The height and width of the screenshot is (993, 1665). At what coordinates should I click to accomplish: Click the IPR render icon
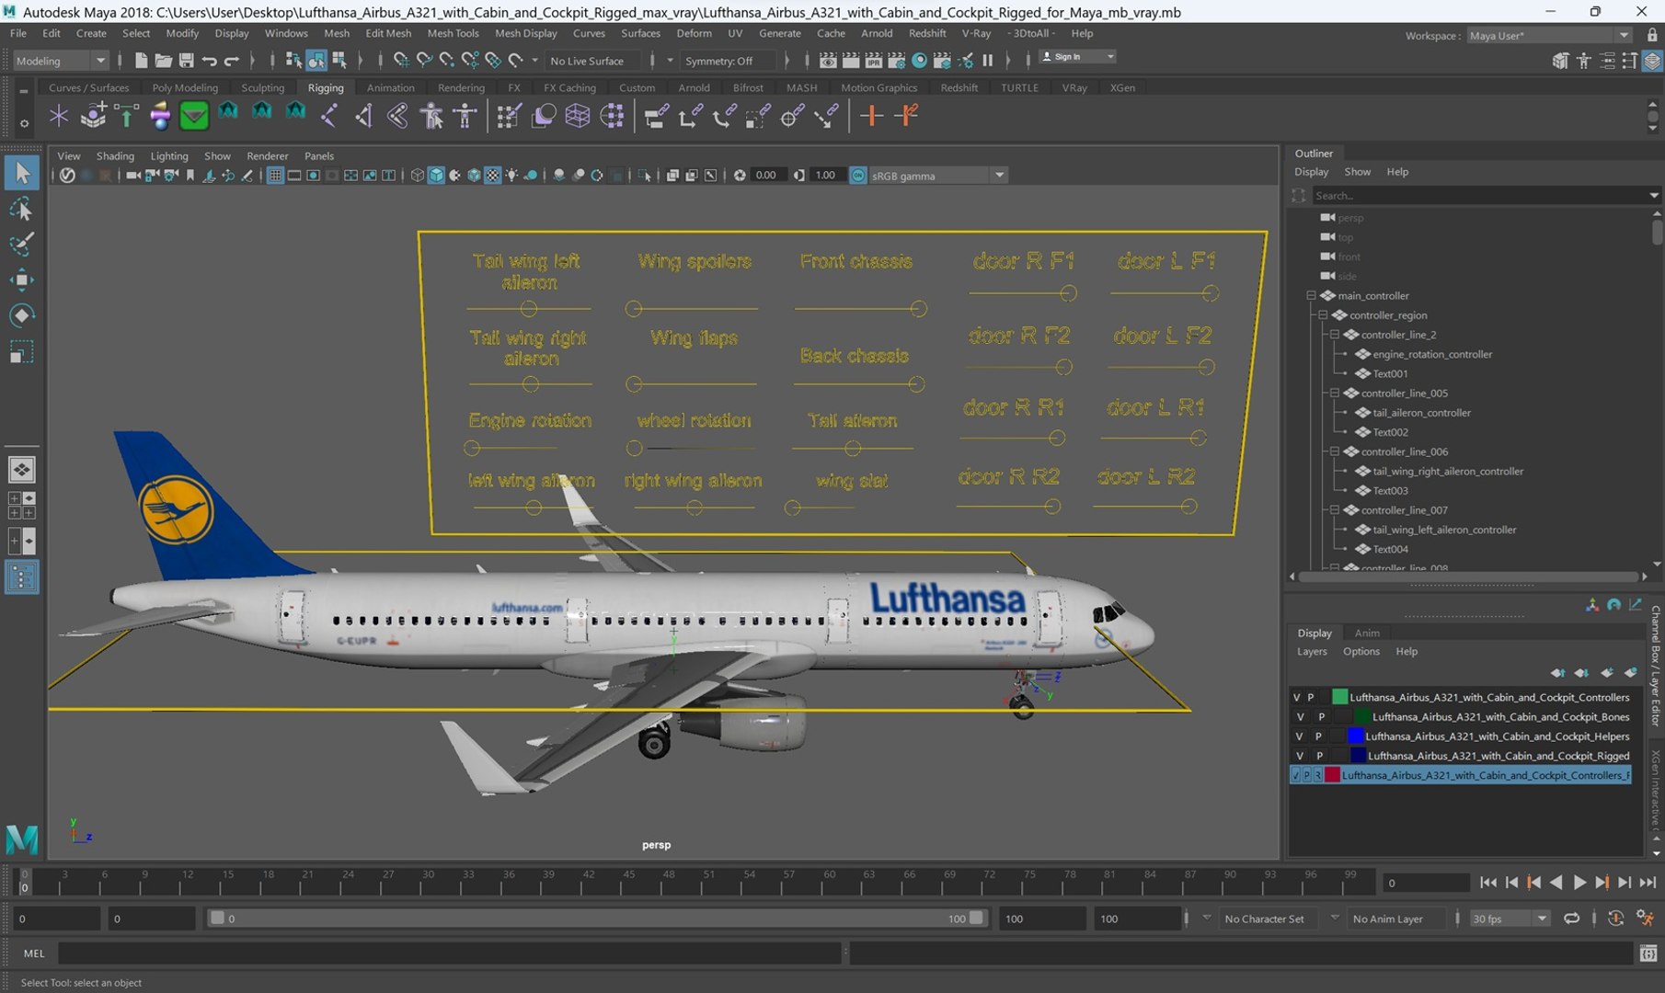(874, 61)
